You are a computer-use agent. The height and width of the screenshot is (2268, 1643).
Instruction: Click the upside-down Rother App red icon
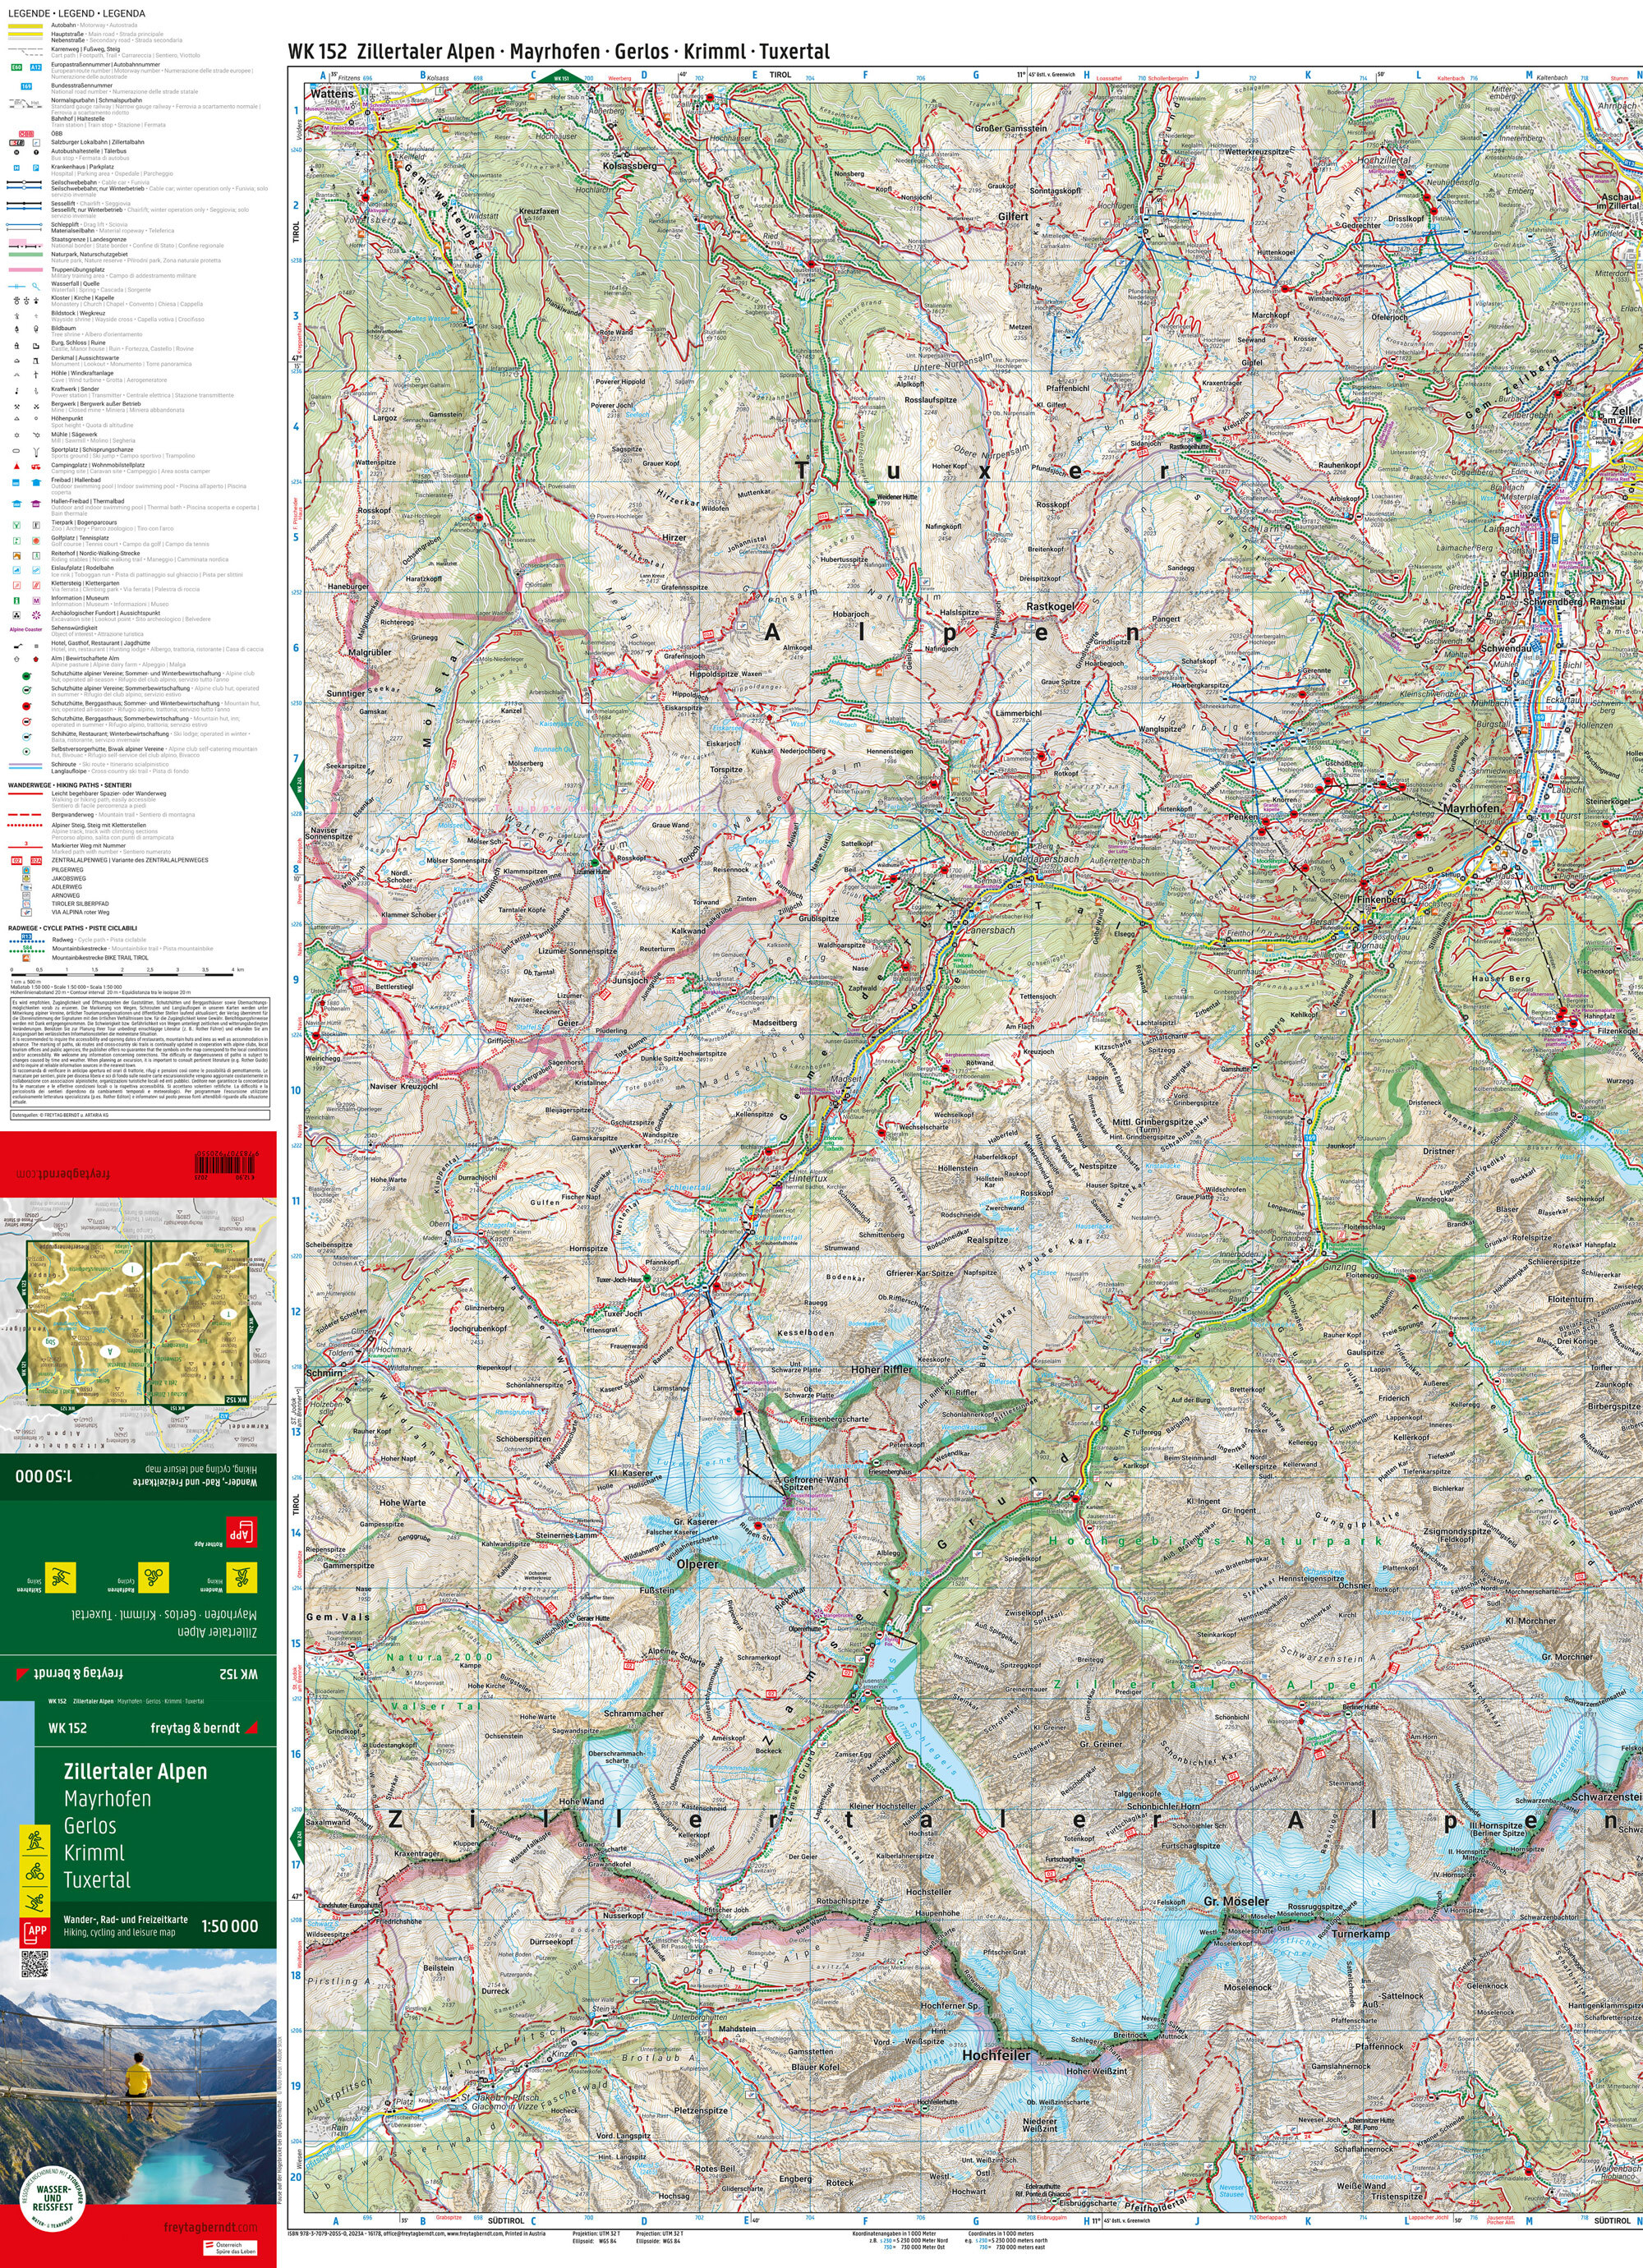[241, 1530]
